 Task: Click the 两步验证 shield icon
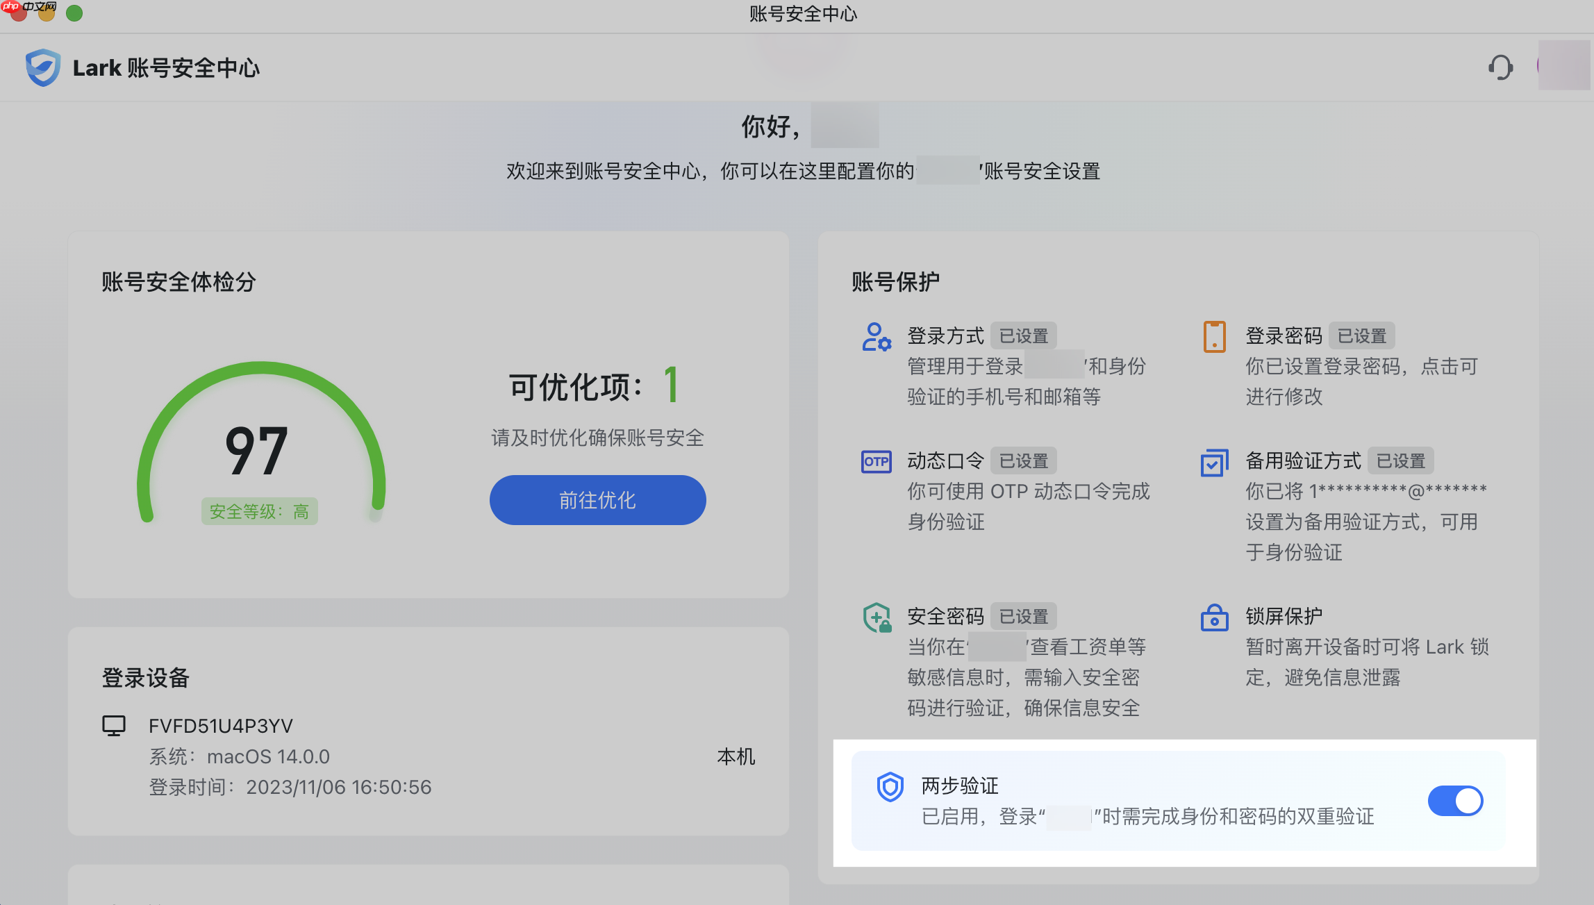(x=890, y=787)
